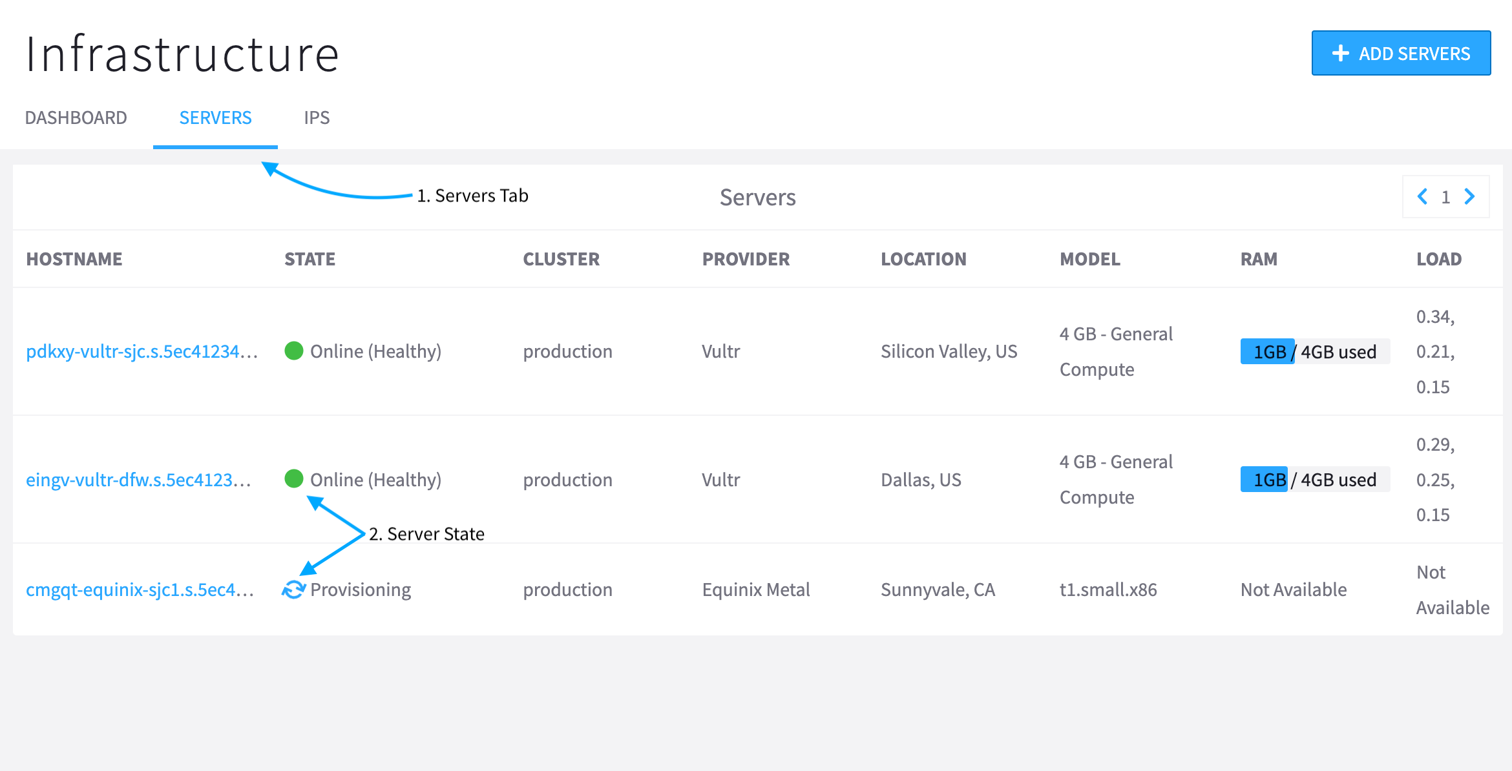Click Online (Healthy) state of eingv-vultr-dfw
Screen dimensions: 1512x771
click(375, 480)
